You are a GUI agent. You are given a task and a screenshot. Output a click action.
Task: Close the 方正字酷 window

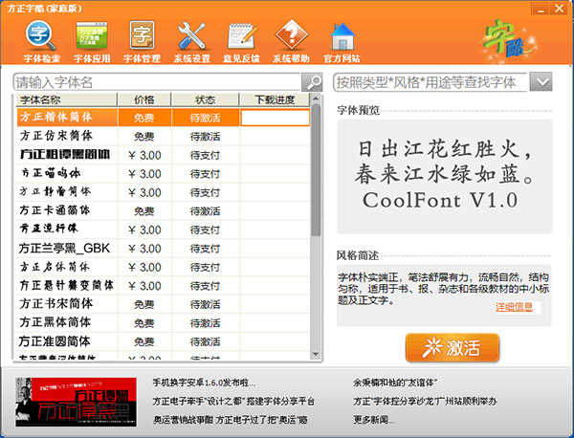560,9
